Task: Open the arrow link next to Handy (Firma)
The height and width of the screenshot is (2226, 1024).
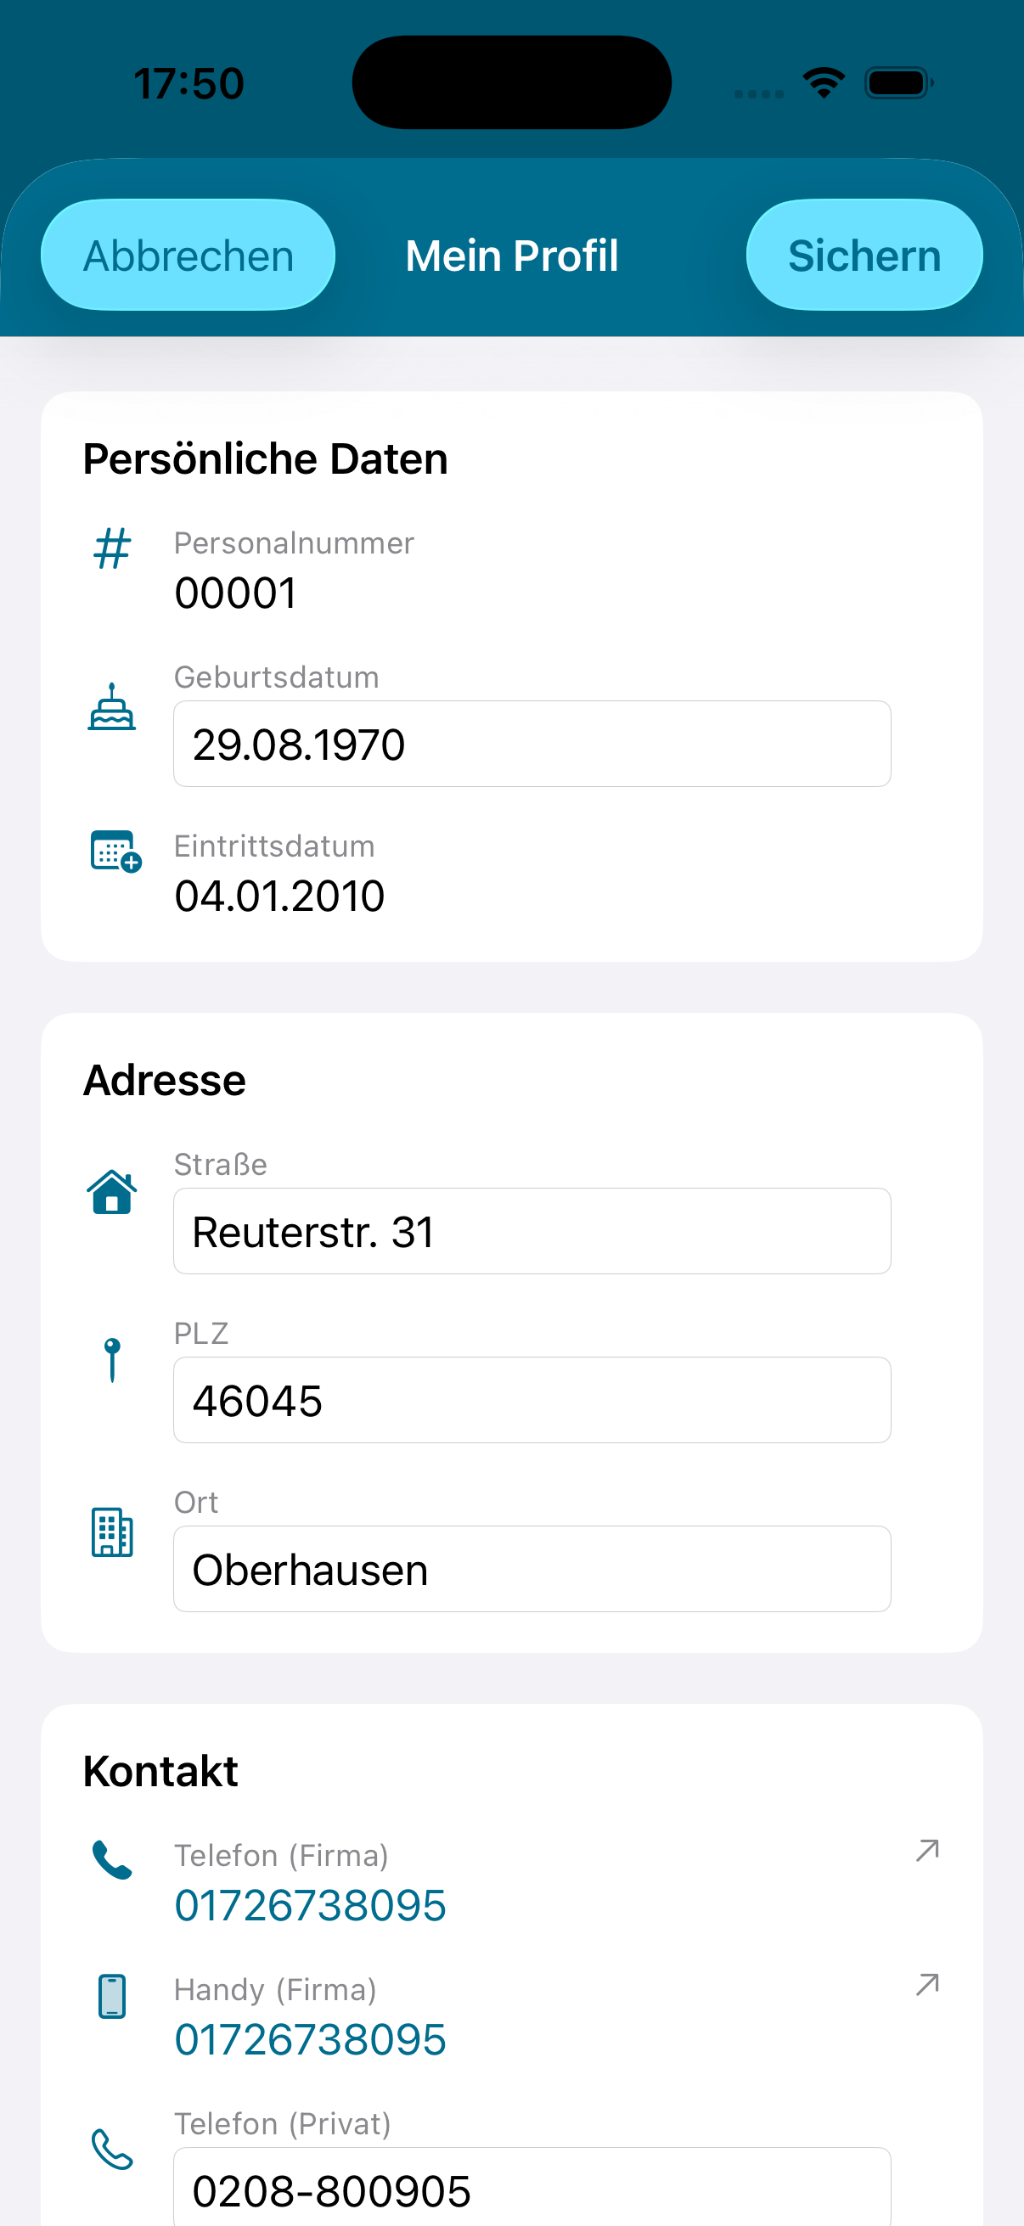Action: (927, 1984)
